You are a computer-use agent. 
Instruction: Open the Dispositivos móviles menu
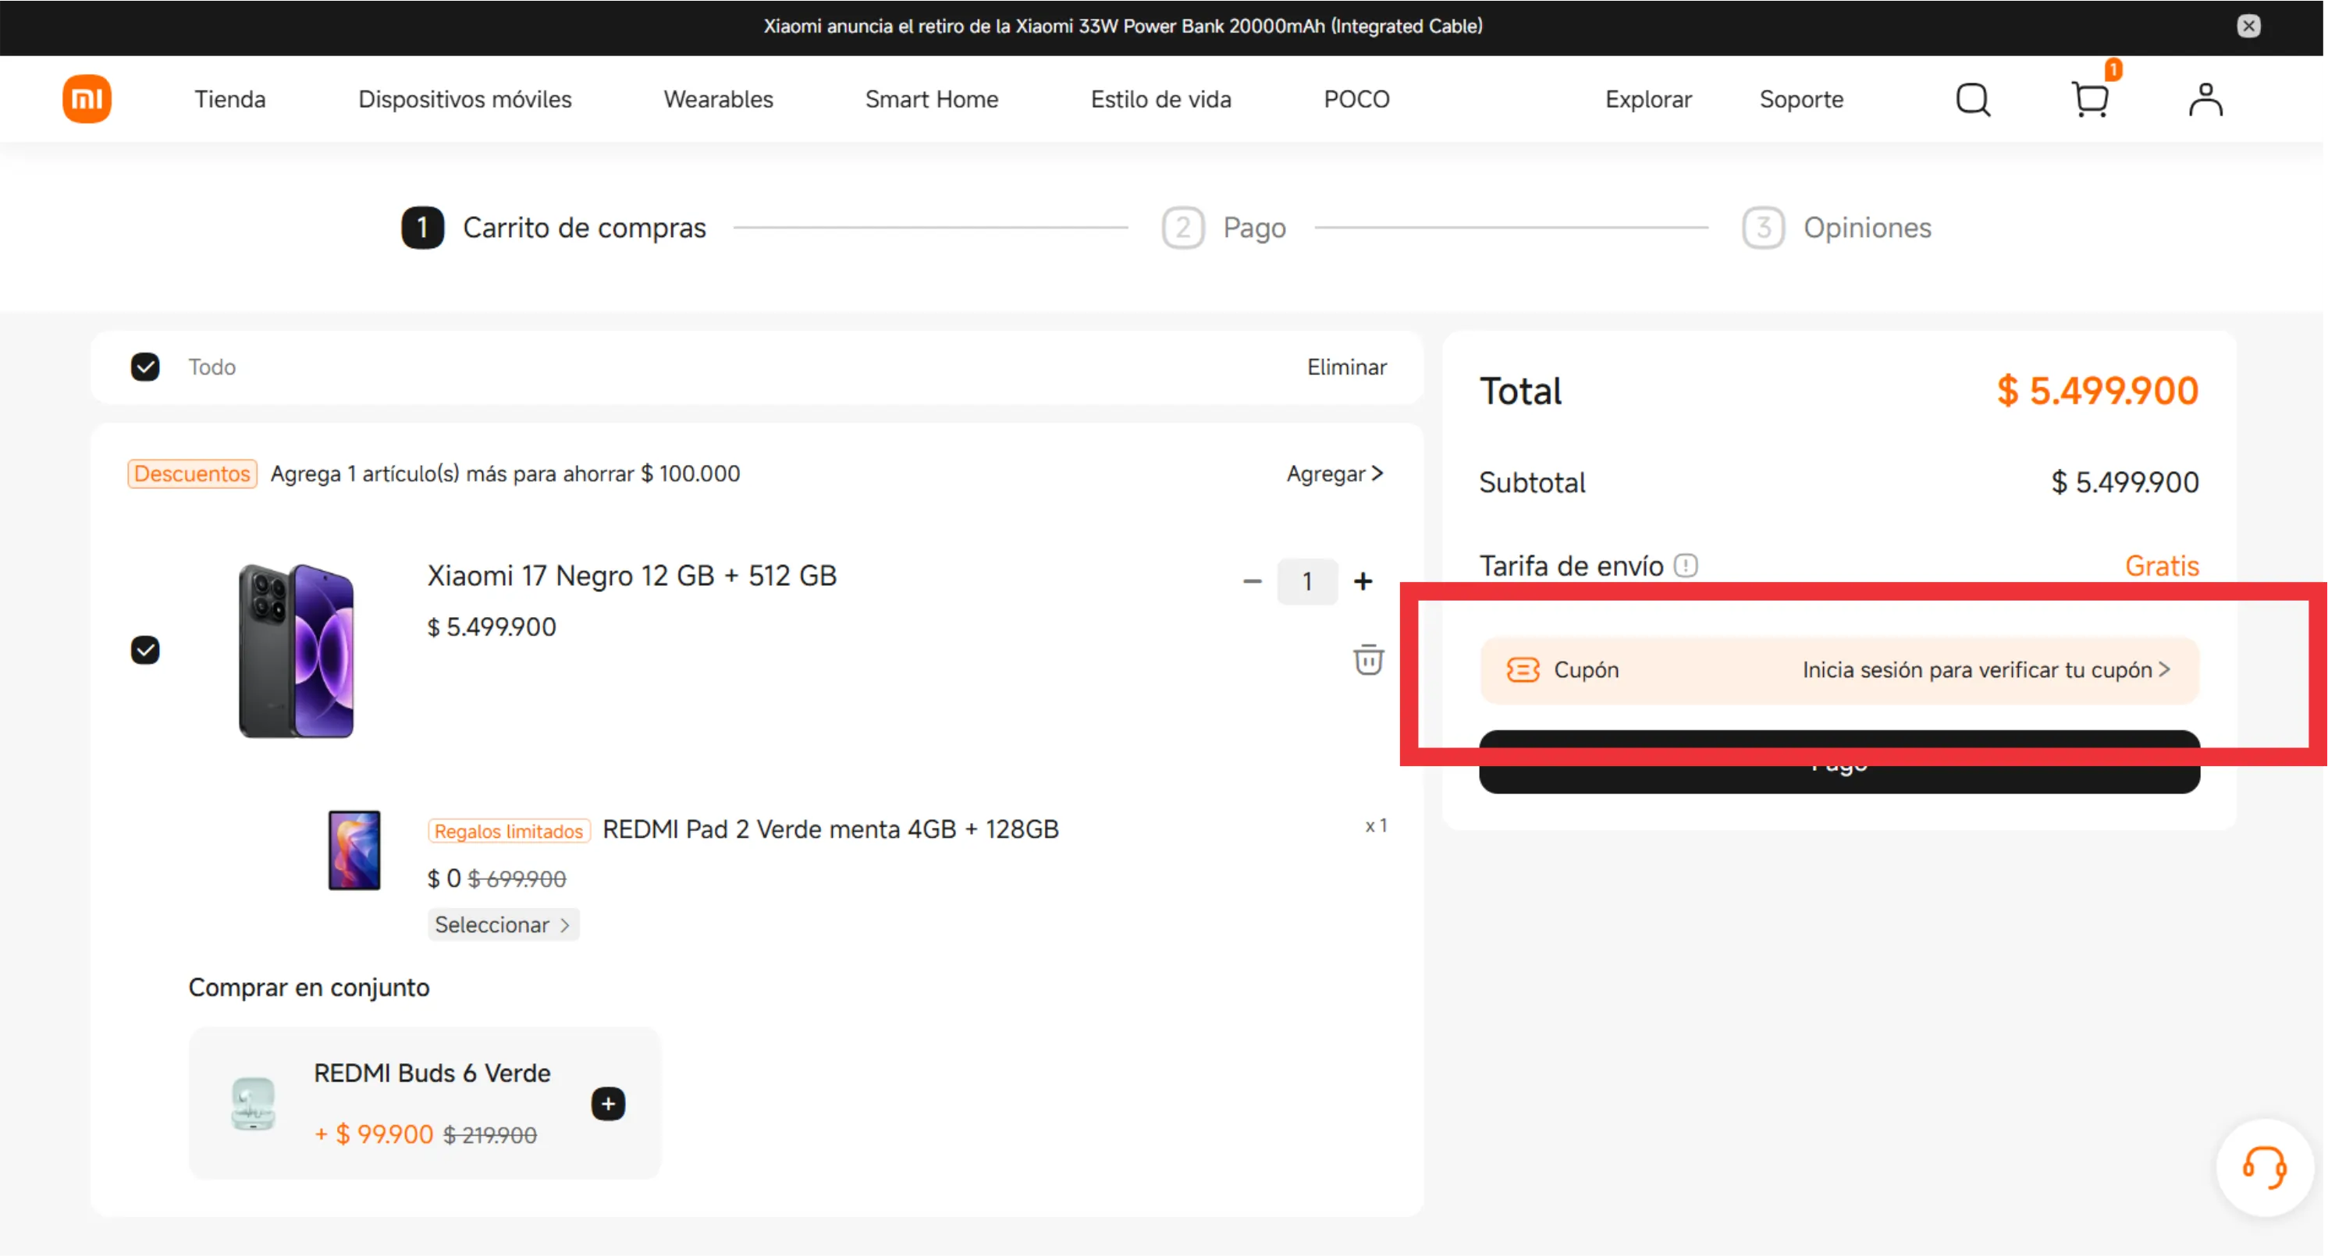pyautogui.click(x=464, y=98)
